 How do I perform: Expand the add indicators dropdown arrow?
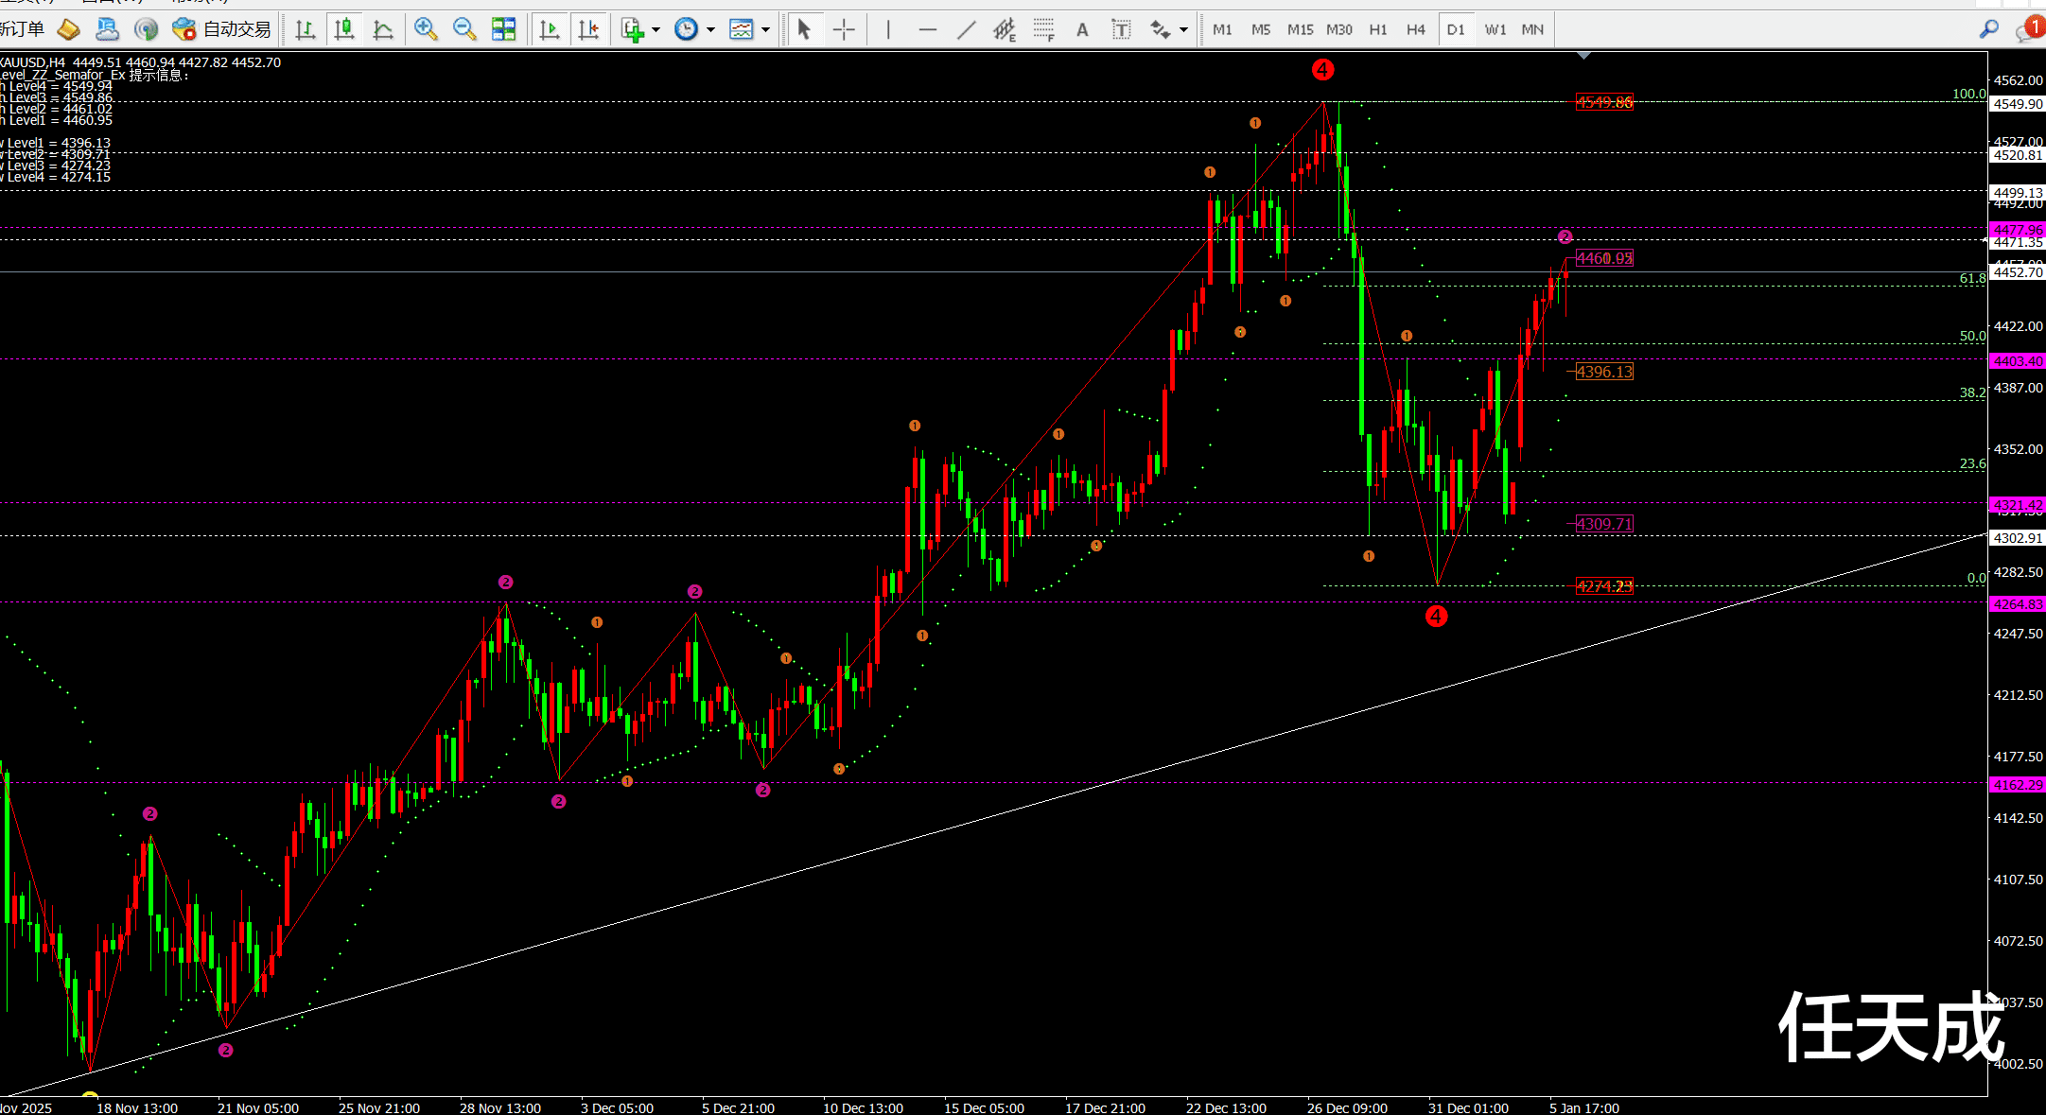tap(656, 30)
